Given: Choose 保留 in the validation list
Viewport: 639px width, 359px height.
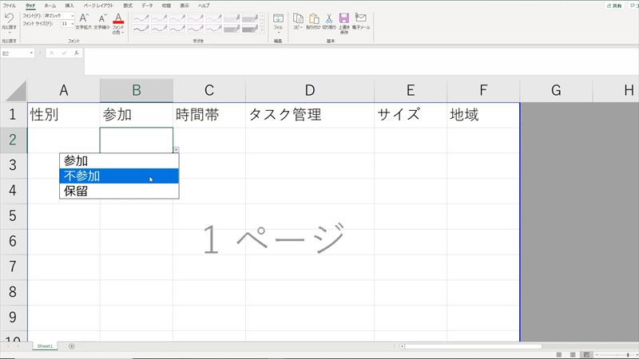Looking at the screenshot, I should pos(118,191).
